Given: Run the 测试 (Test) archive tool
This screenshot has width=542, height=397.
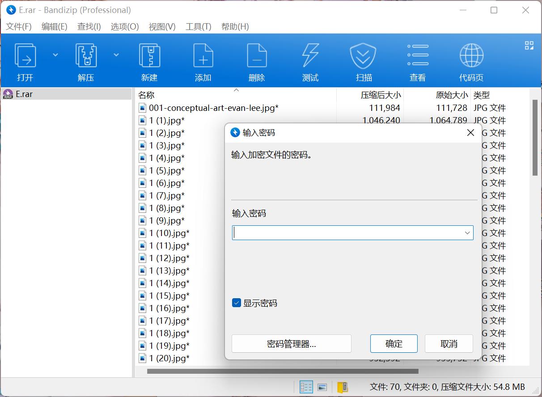Looking at the screenshot, I should (x=310, y=55).
